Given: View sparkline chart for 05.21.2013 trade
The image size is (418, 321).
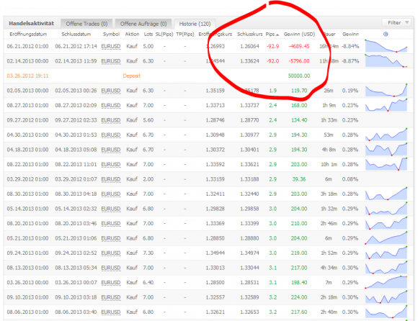Looking at the screenshot, I should point(386,238).
